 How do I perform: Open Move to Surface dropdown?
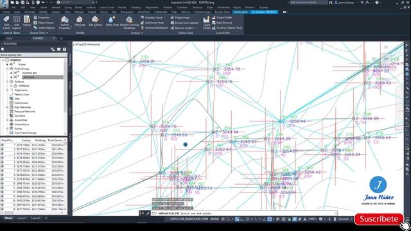tap(183, 28)
